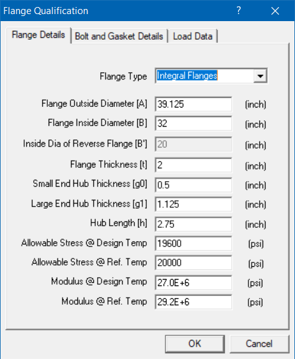Confirm with the OK button
This screenshot has width=295, height=359.
tap(195, 344)
